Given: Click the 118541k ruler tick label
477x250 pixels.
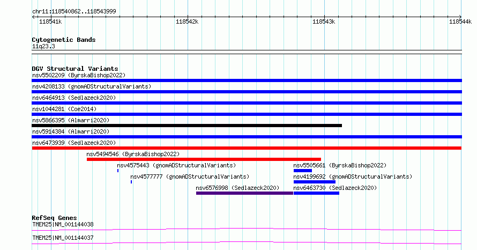Looking at the screenshot, I should (50, 21).
